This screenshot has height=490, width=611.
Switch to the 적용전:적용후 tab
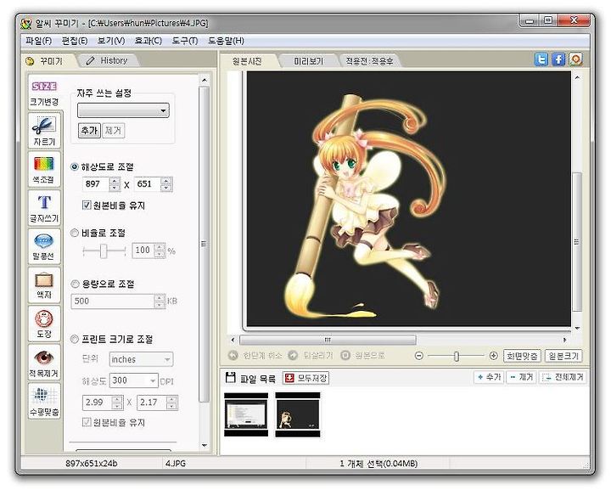(369, 61)
